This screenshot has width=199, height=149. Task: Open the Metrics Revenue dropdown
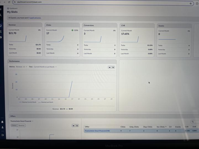[x=22, y=67]
